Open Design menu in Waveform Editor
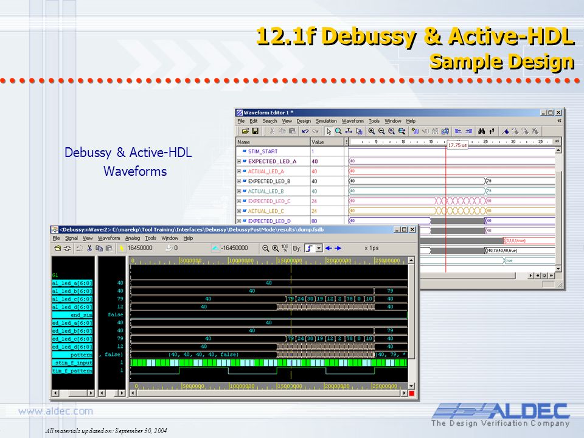The width and height of the screenshot is (584, 438). (304, 121)
